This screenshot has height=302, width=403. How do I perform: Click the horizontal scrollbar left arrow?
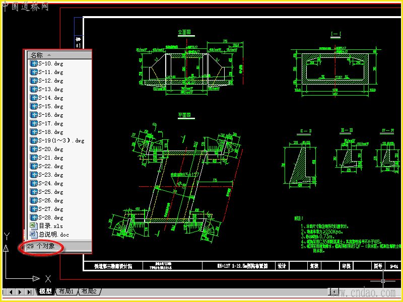click(x=334, y=291)
